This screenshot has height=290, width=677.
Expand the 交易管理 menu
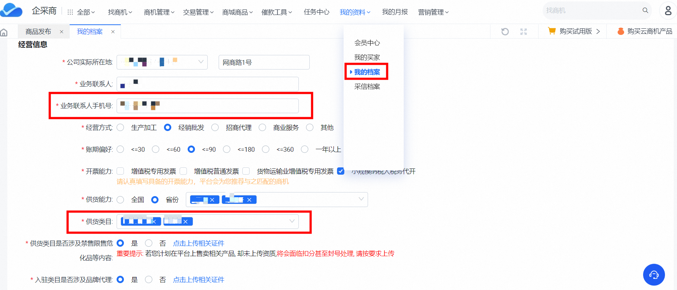tap(198, 12)
